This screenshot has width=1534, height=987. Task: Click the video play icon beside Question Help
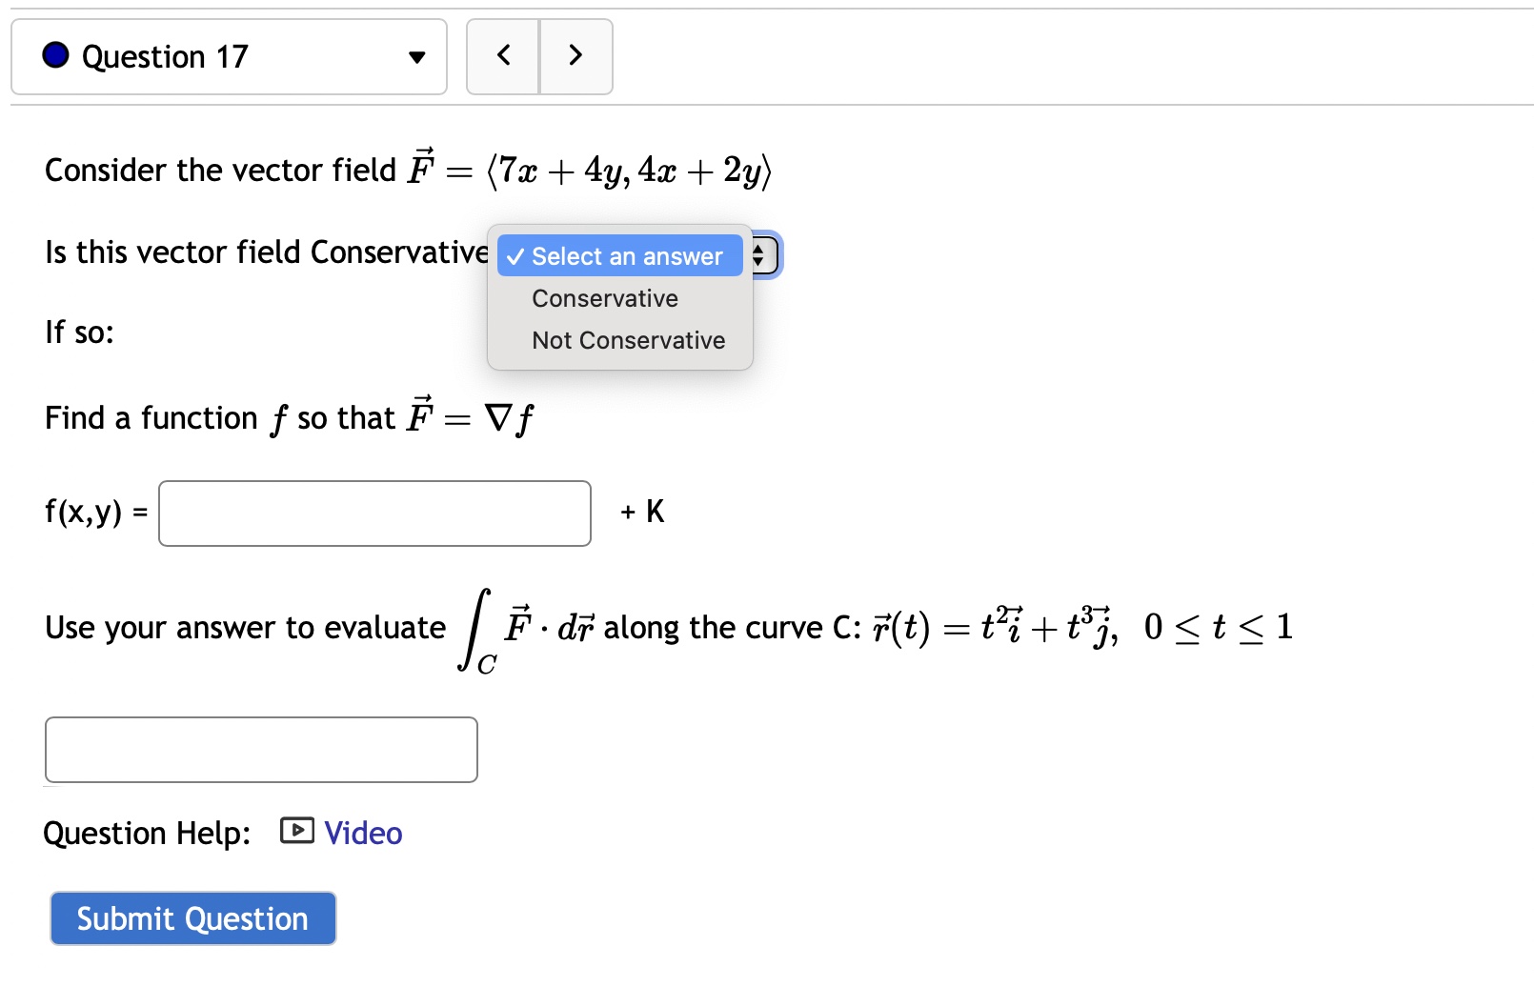[295, 831]
